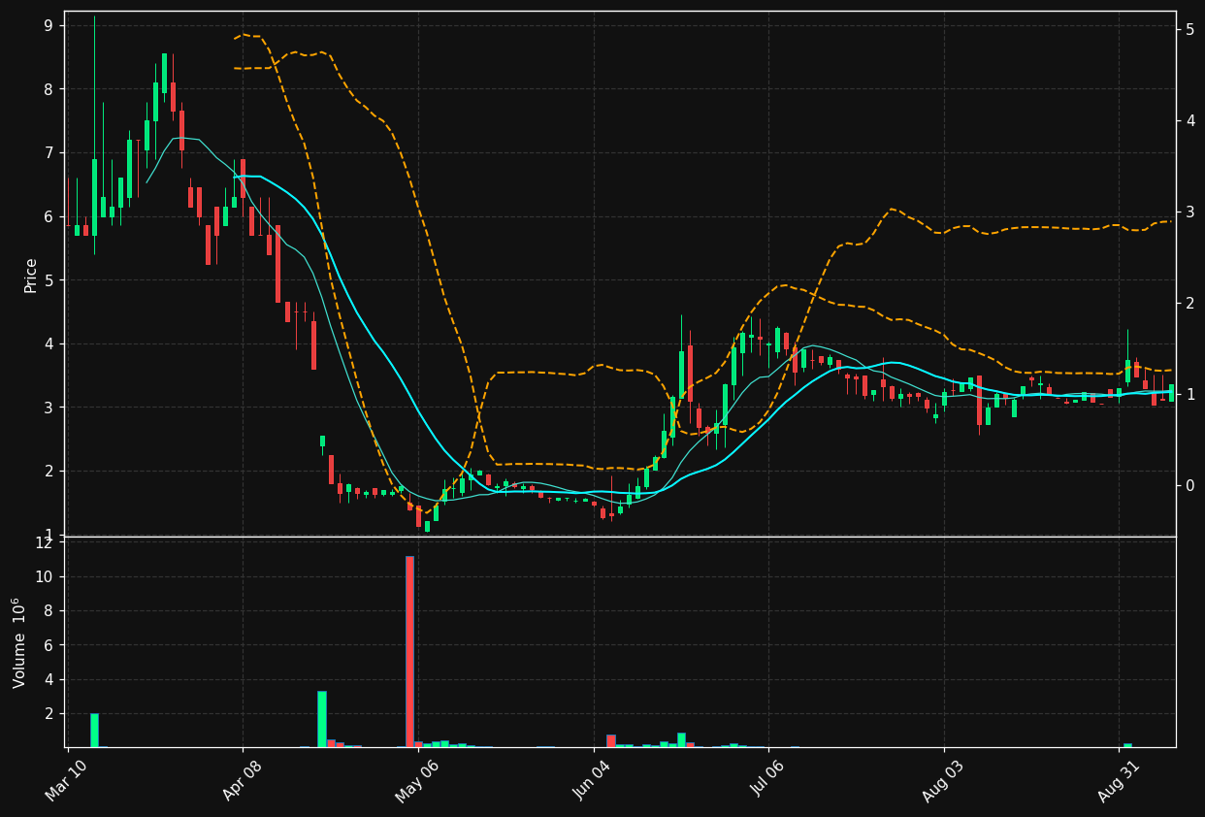Click the small volume bar at Aug 31
This screenshot has width=1205, height=817.
coord(1127,745)
